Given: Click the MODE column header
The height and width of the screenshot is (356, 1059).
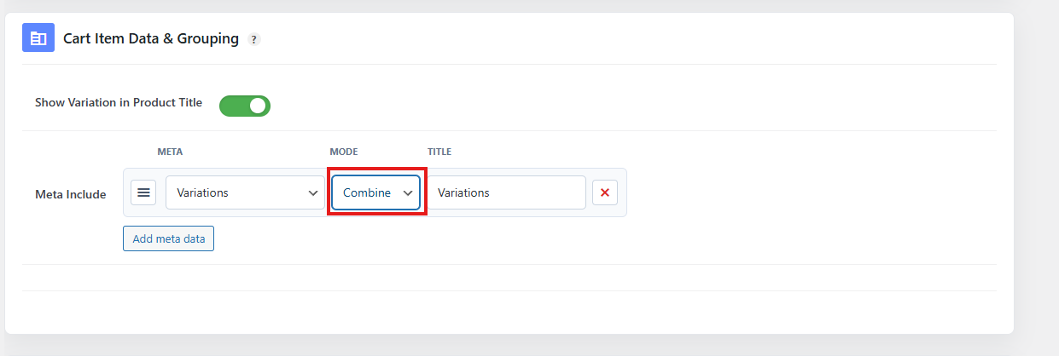Looking at the screenshot, I should pyautogui.click(x=344, y=152).
